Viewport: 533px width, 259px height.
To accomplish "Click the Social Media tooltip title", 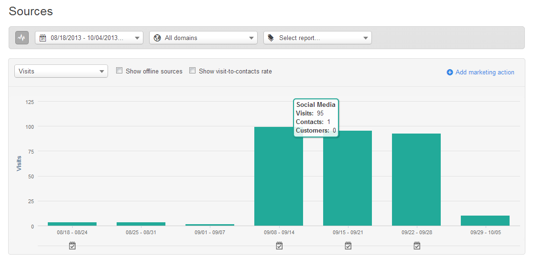I will 316,105.
